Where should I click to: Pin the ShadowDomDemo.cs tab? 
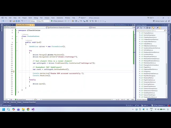click(31, 25)
